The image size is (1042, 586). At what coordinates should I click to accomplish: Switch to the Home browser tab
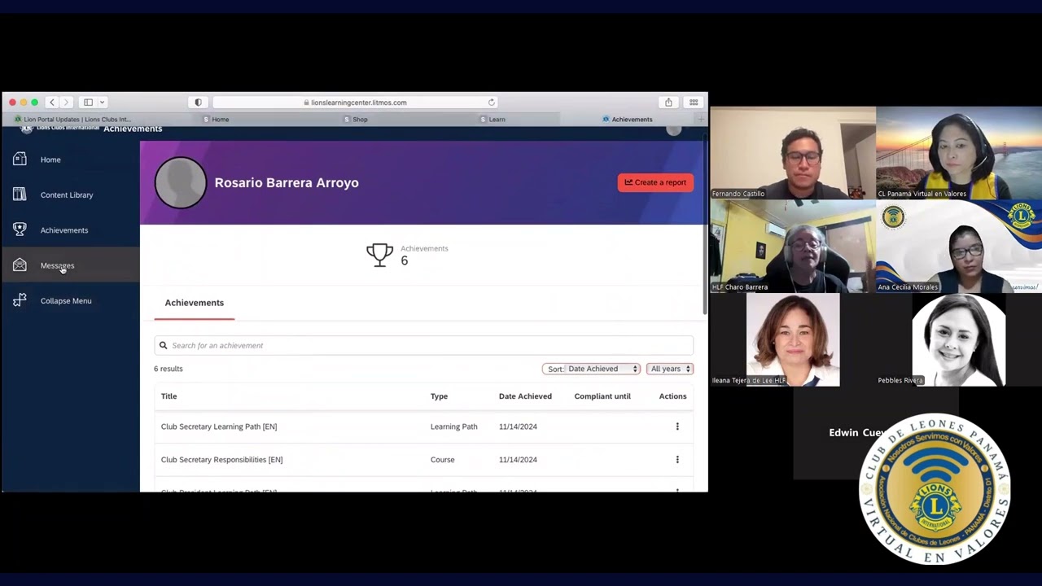(216, 120)
